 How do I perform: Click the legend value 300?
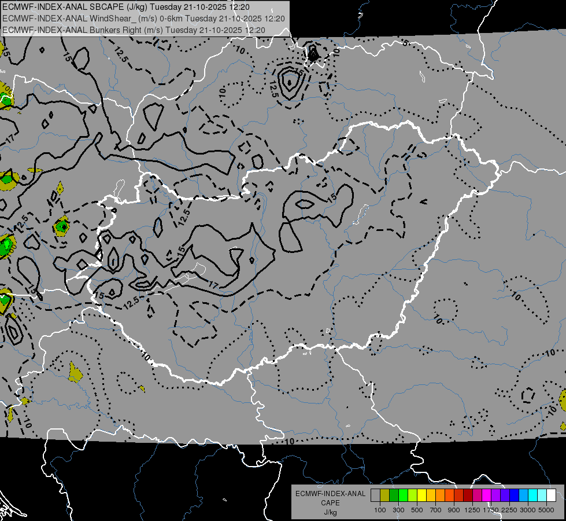pos(398,510)
